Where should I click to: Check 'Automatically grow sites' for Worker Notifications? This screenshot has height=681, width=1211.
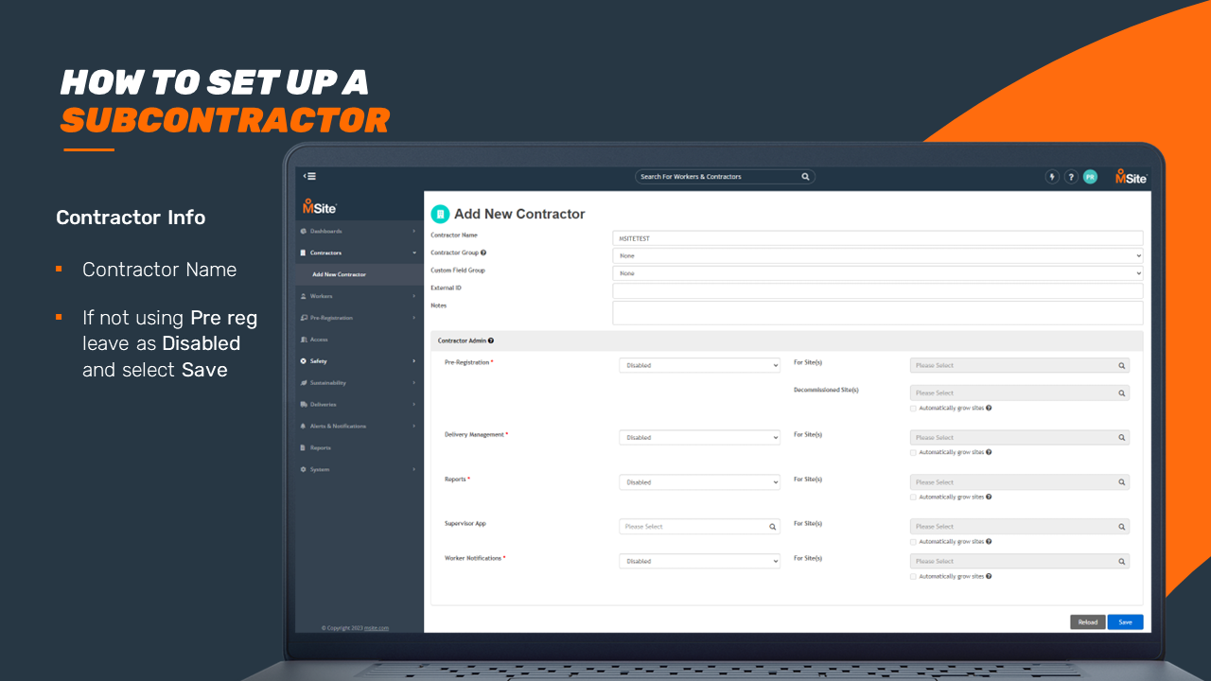coord(913,577)
